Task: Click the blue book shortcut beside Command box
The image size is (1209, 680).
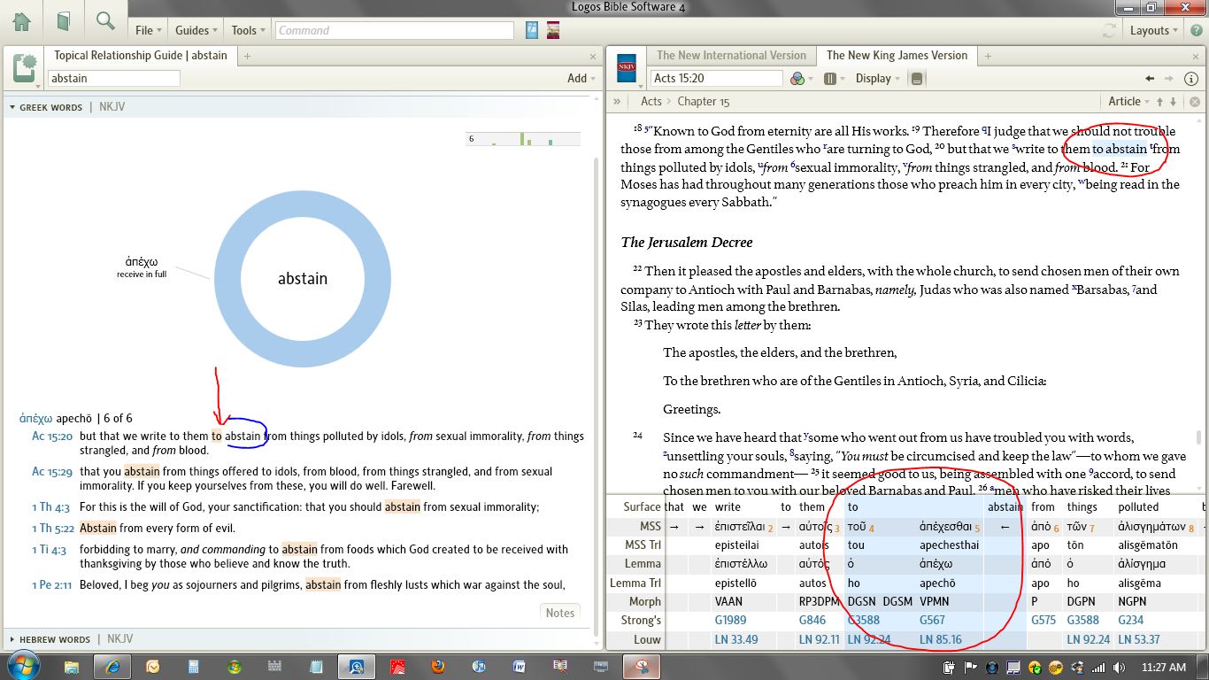Action: (532, 30)
